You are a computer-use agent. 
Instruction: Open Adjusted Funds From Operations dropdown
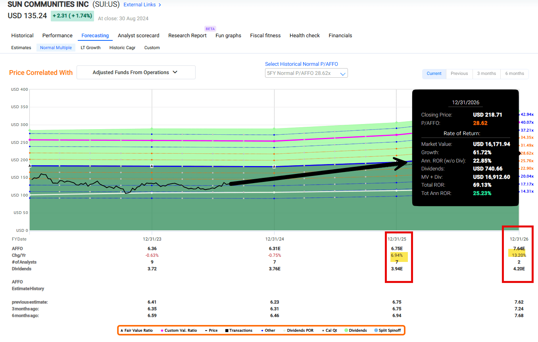(x=136, y=73)
